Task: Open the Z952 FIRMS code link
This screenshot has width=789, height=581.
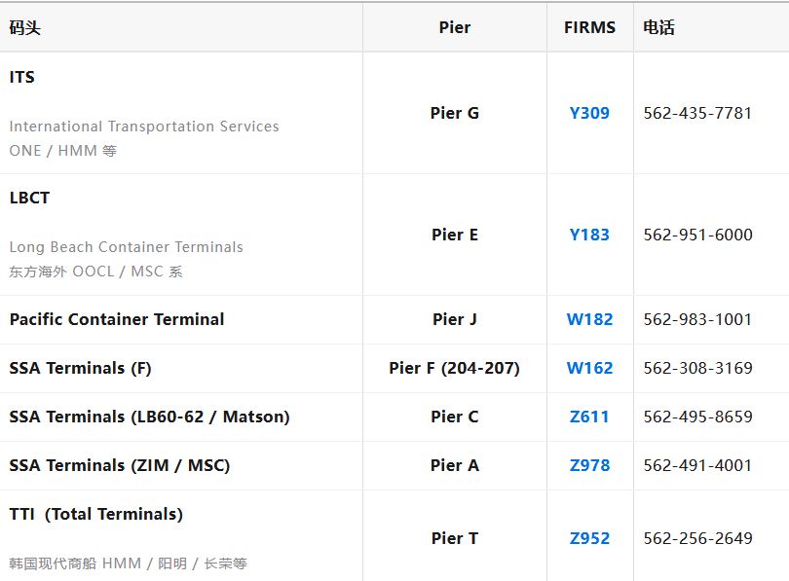Action: (589, 539)
